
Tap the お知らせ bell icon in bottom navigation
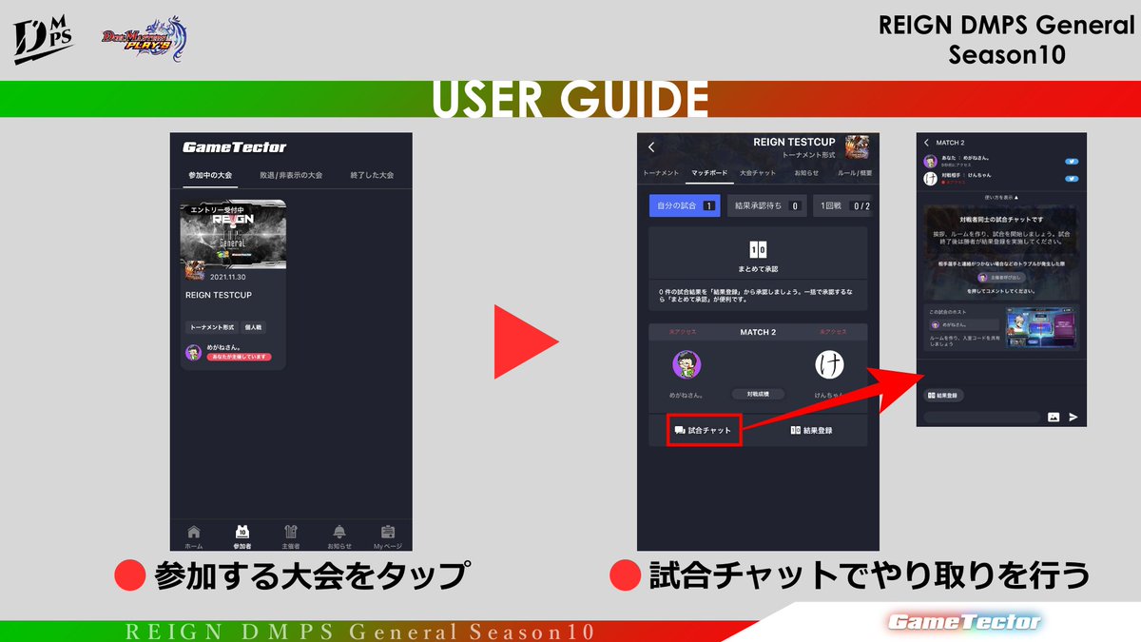click(x=339, y=535)
